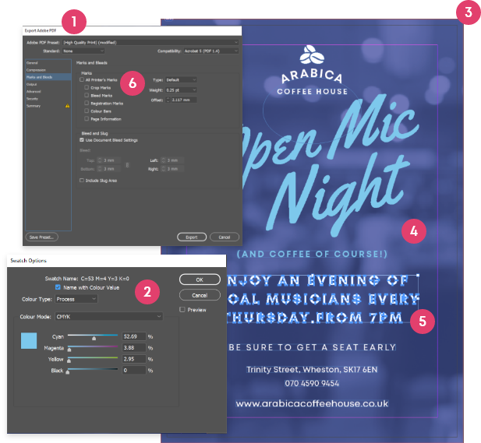Click the Left bleed stepper arrows

click(x=164, y=160)
